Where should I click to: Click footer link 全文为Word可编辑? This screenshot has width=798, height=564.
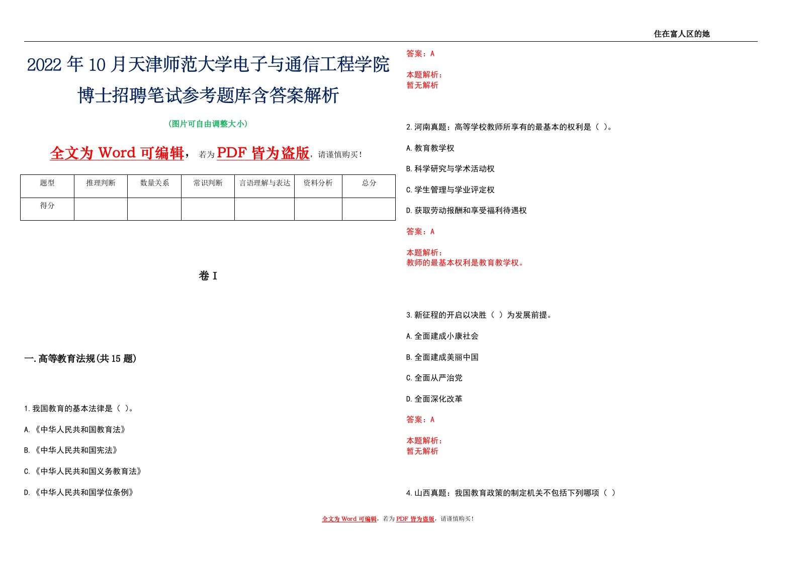(x=349, y=519)
